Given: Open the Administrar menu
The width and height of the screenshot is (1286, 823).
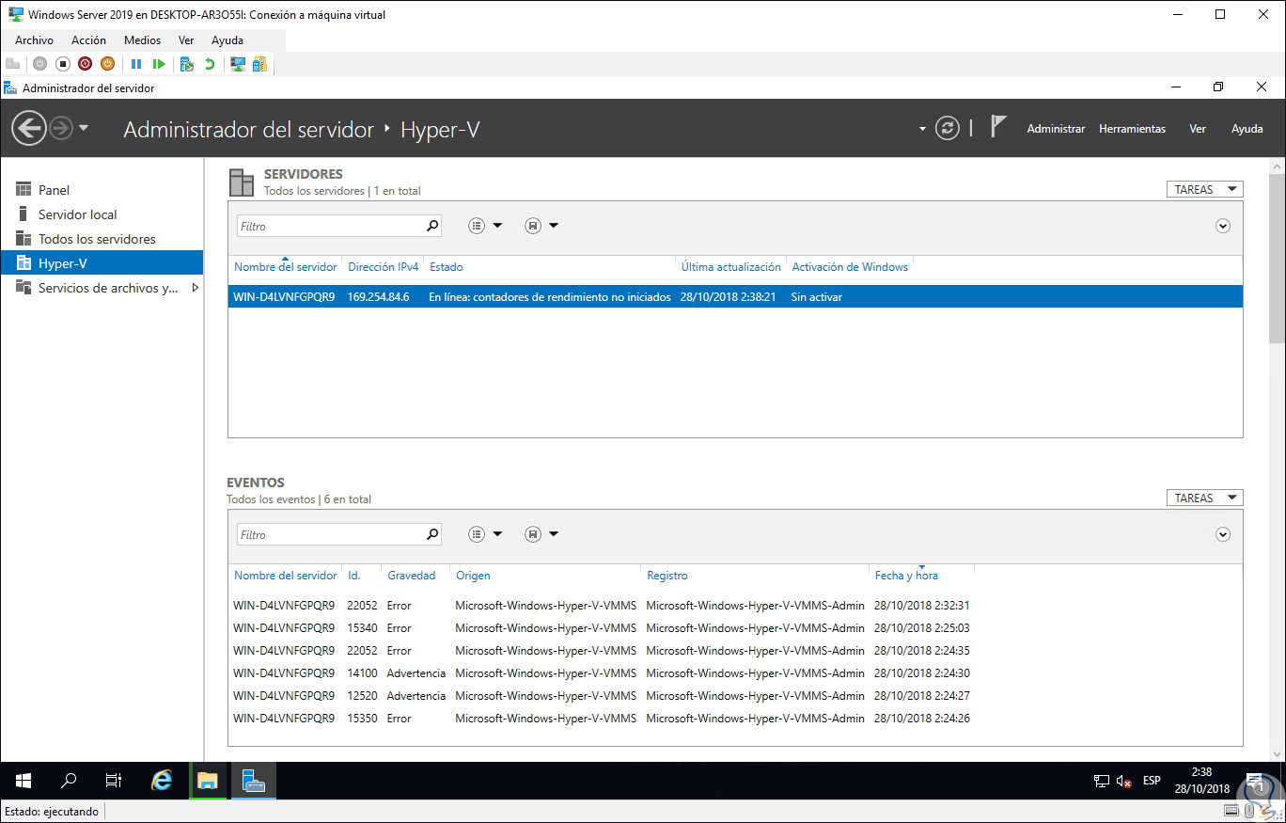Looking at the screenshot, I should tap(1056, 129).
